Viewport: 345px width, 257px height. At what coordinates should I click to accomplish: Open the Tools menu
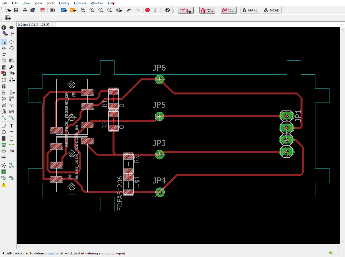click(50, 3)
